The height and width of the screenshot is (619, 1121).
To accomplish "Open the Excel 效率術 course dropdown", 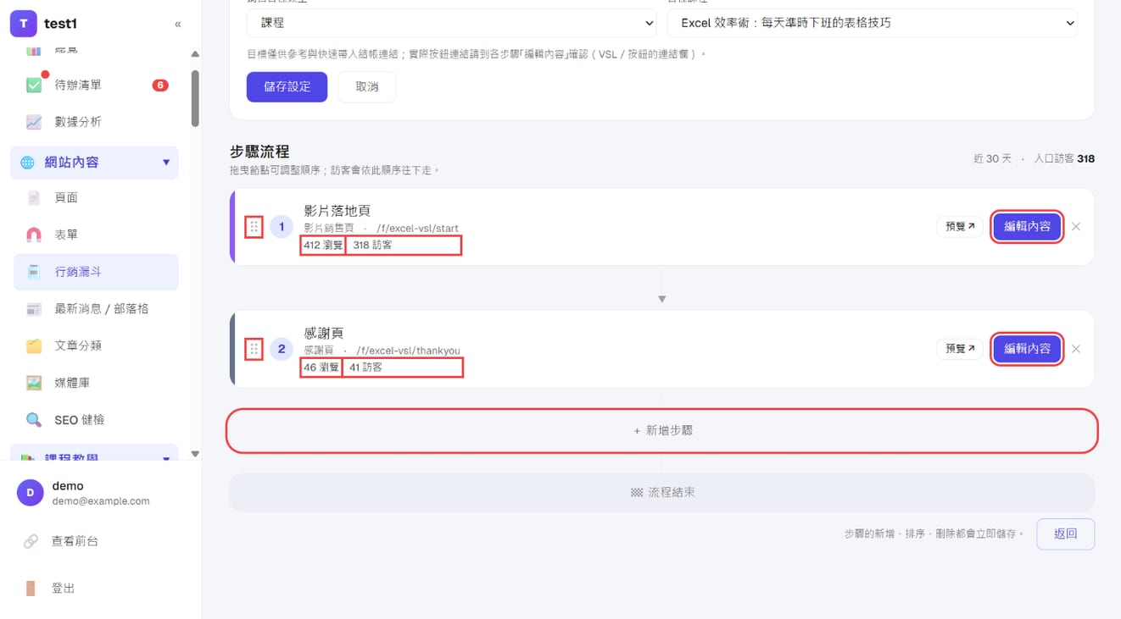I will (x=873, y=23).
